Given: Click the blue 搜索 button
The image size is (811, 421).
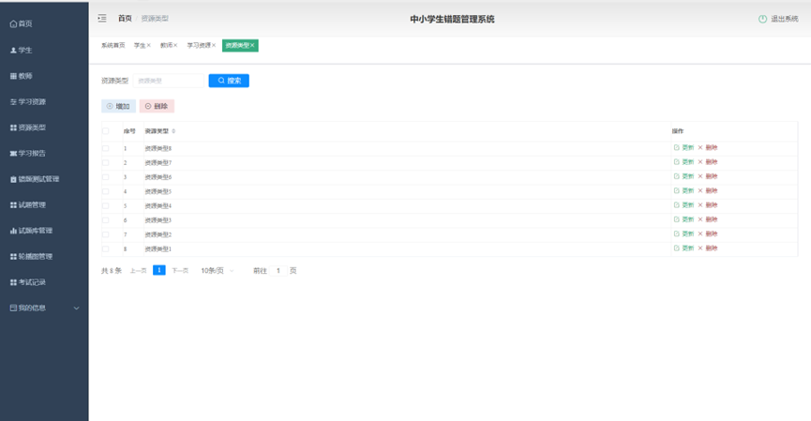Looking at the screenshot, I should [229, 81].
